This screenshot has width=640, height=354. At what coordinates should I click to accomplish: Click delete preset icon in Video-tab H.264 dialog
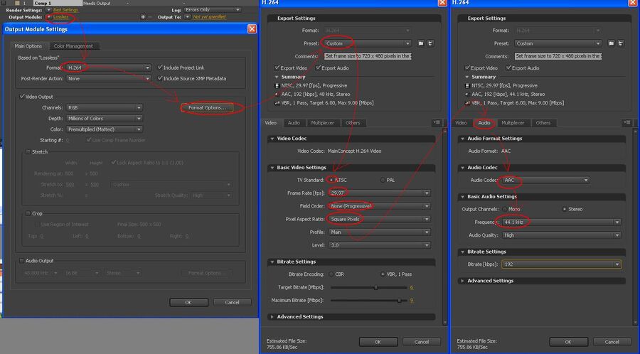coord(430,43)
